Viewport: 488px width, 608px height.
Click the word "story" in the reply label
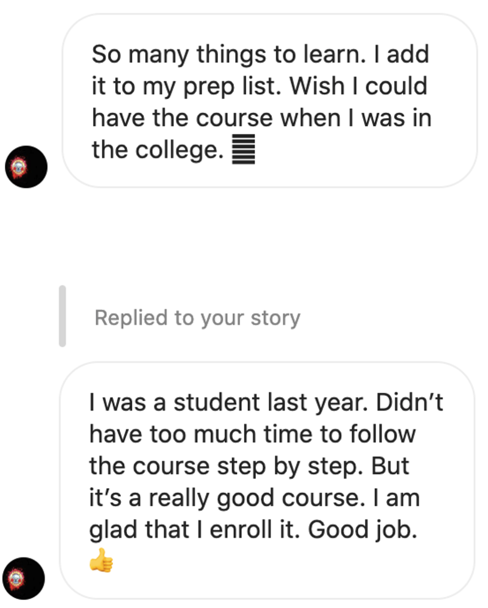pos(275,318)
